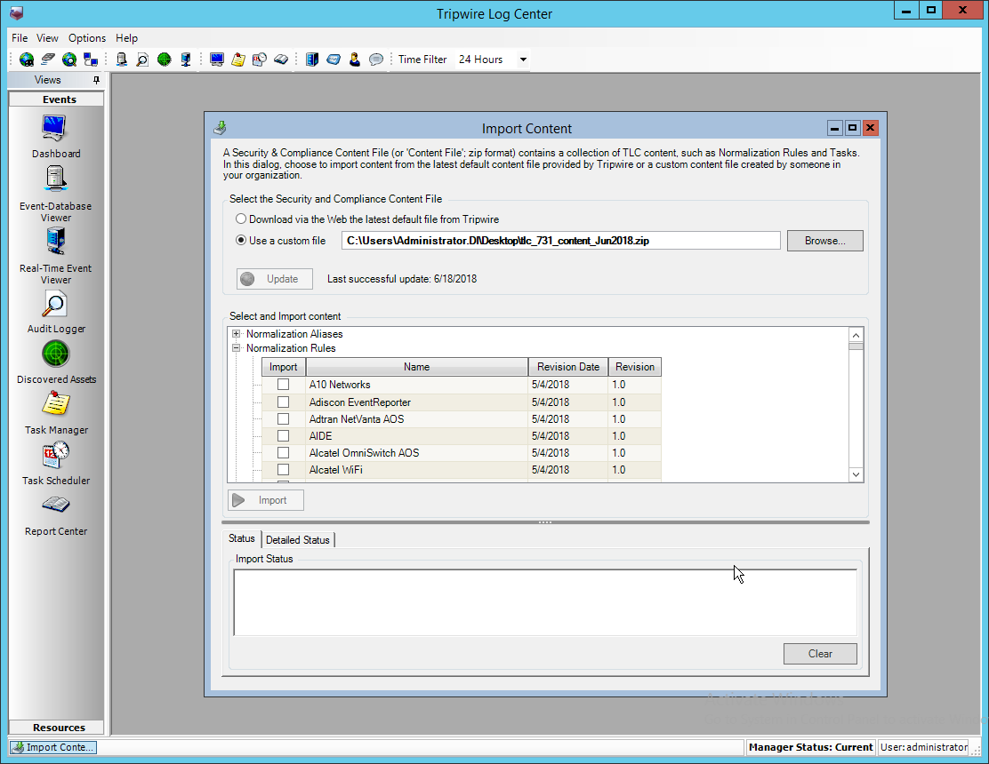The width and height of the screenshot is (989, 764).
Task: Click the content list scroll-up arrow
Action: click(x=856, y=335)
